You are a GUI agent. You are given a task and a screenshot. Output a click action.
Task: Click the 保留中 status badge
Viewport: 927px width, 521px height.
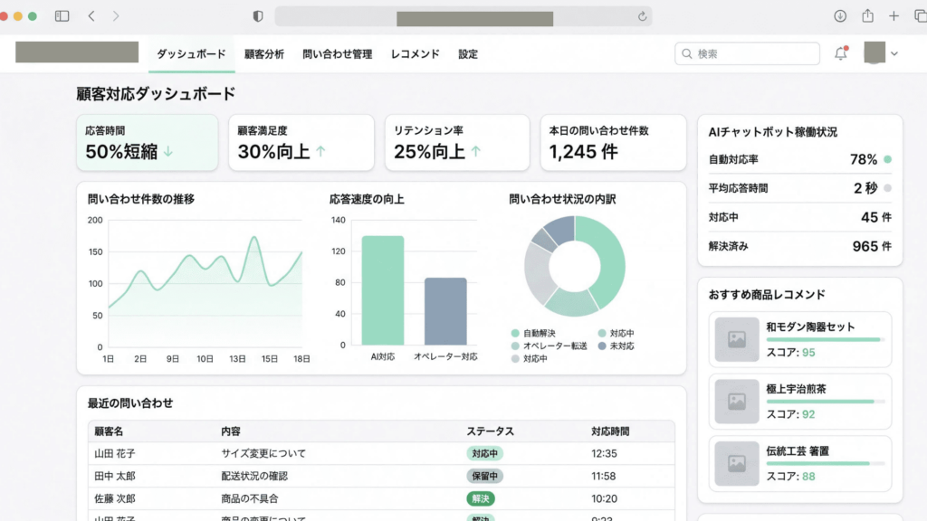point(485,476)
